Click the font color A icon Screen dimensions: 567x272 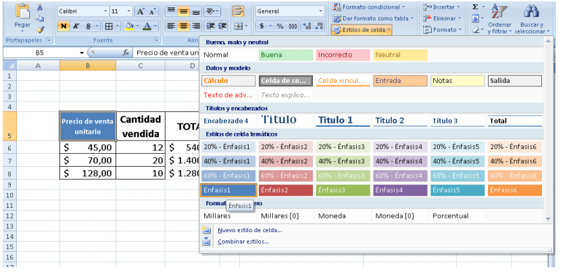[147, 26]
